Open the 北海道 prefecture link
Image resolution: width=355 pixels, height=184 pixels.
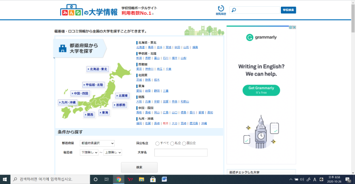[140, 47]
